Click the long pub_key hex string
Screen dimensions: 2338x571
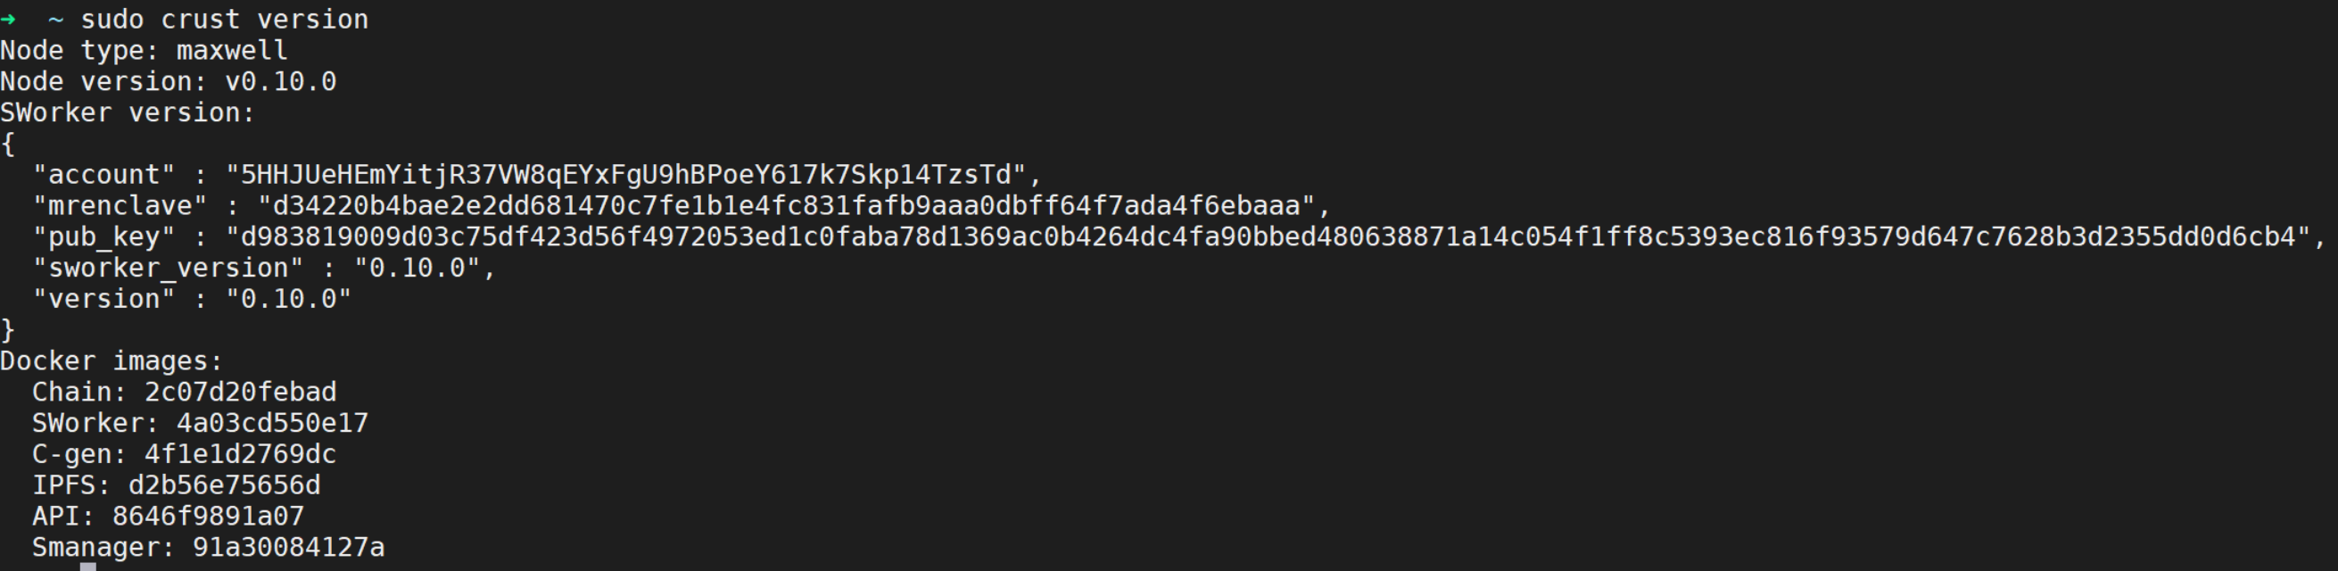(x=1268, y=236)
